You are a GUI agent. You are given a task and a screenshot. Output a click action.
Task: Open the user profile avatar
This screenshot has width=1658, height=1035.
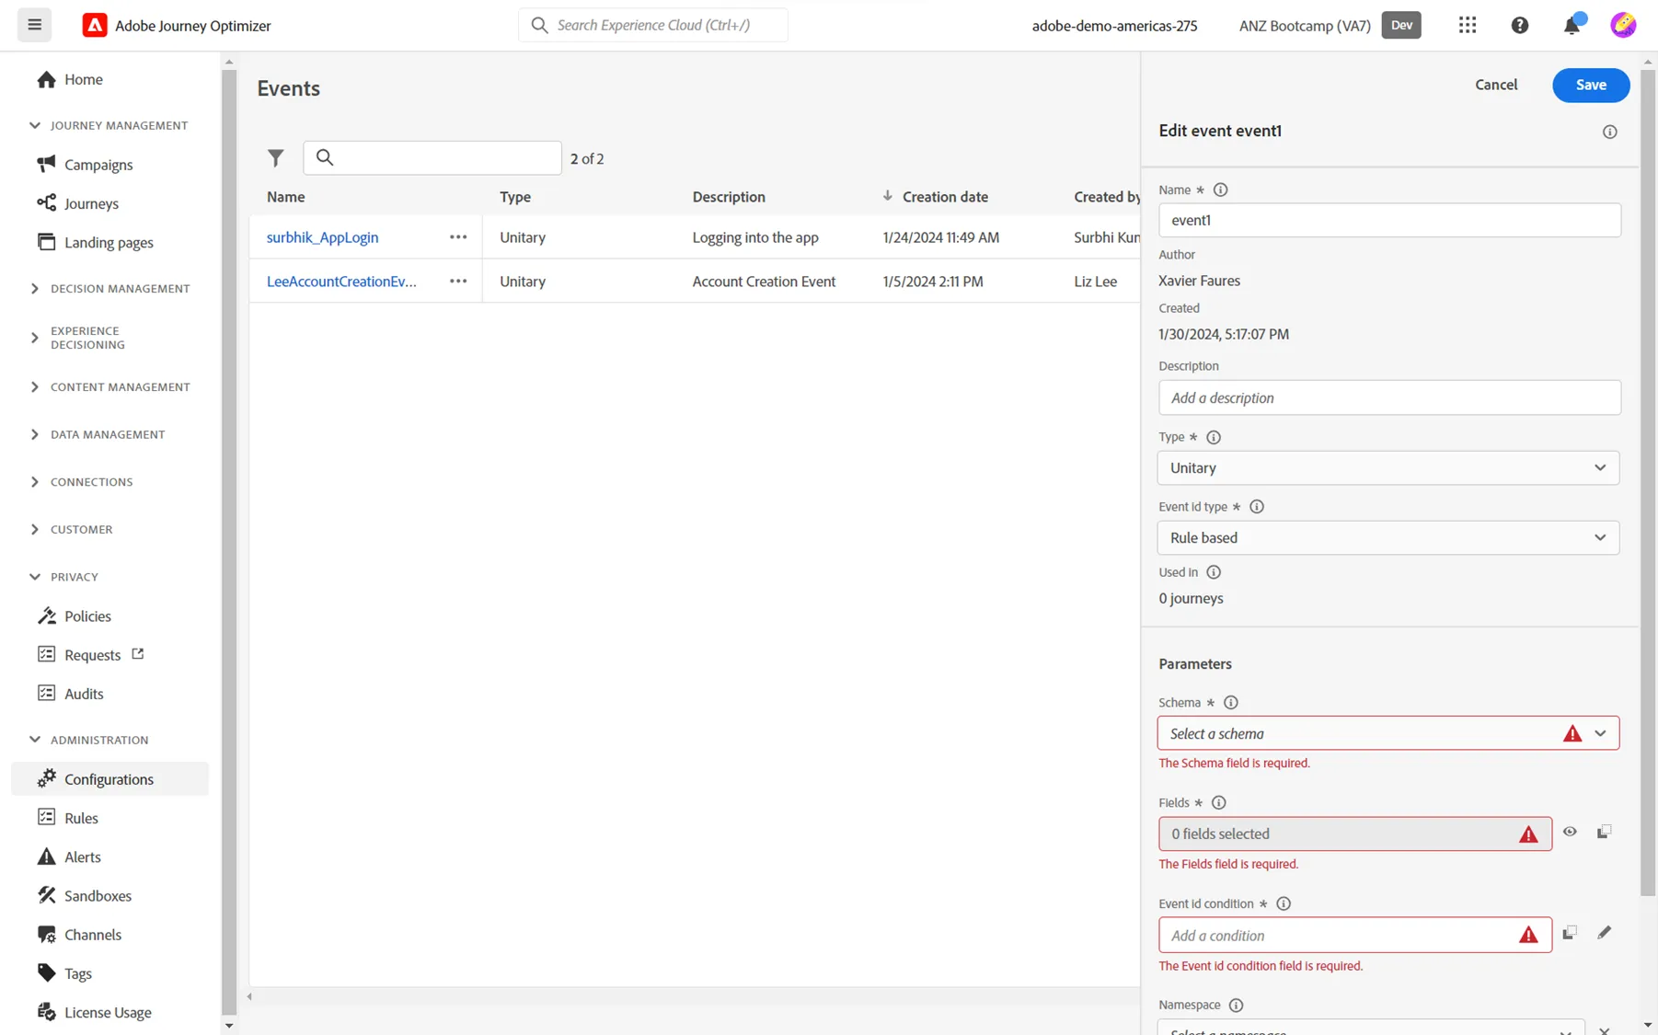point(1623,25)
